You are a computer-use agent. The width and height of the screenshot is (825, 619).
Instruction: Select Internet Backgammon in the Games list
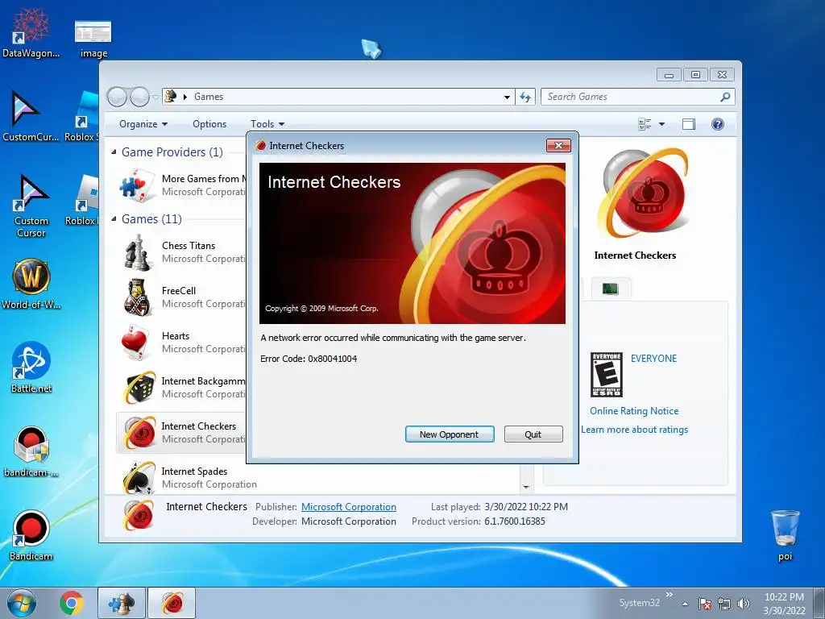pos(181,388)
